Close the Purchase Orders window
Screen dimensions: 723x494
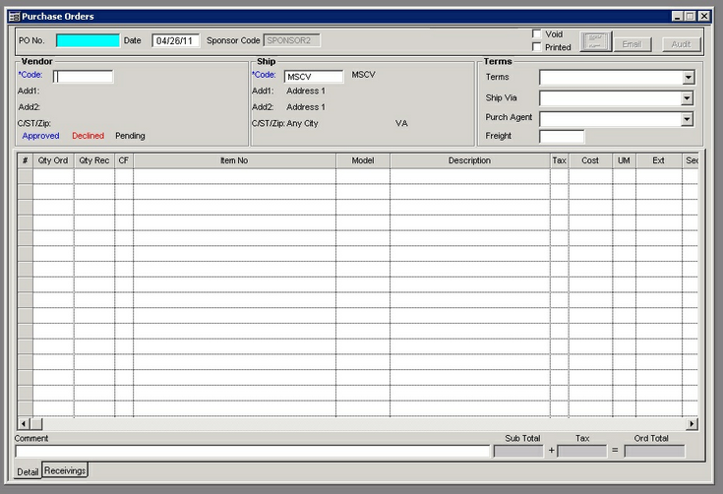click(704, 17)
